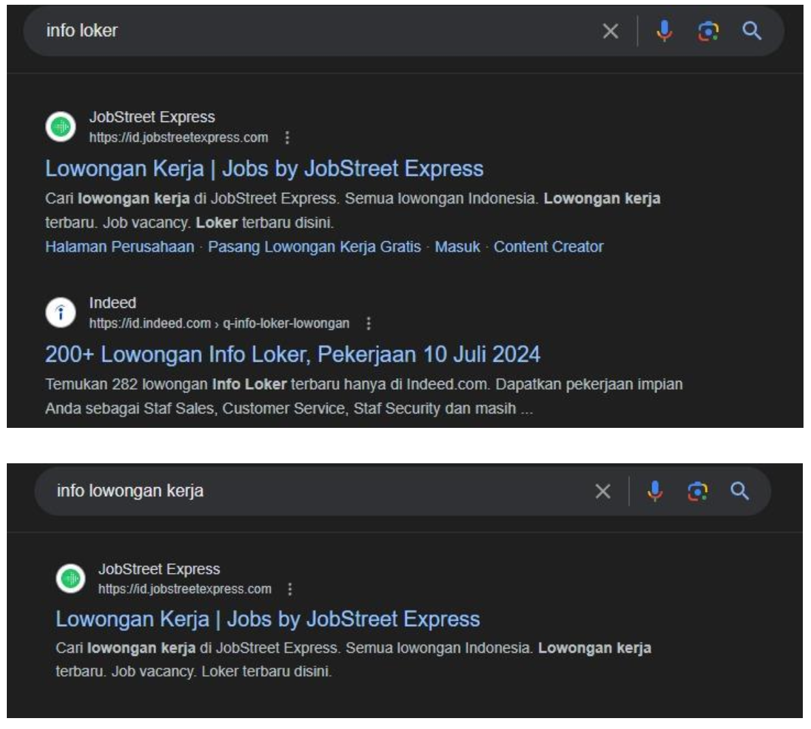Open the 'Halaman Perusahaan' sitelink
This screenshot has width=811, height=729.
(119, 247)
